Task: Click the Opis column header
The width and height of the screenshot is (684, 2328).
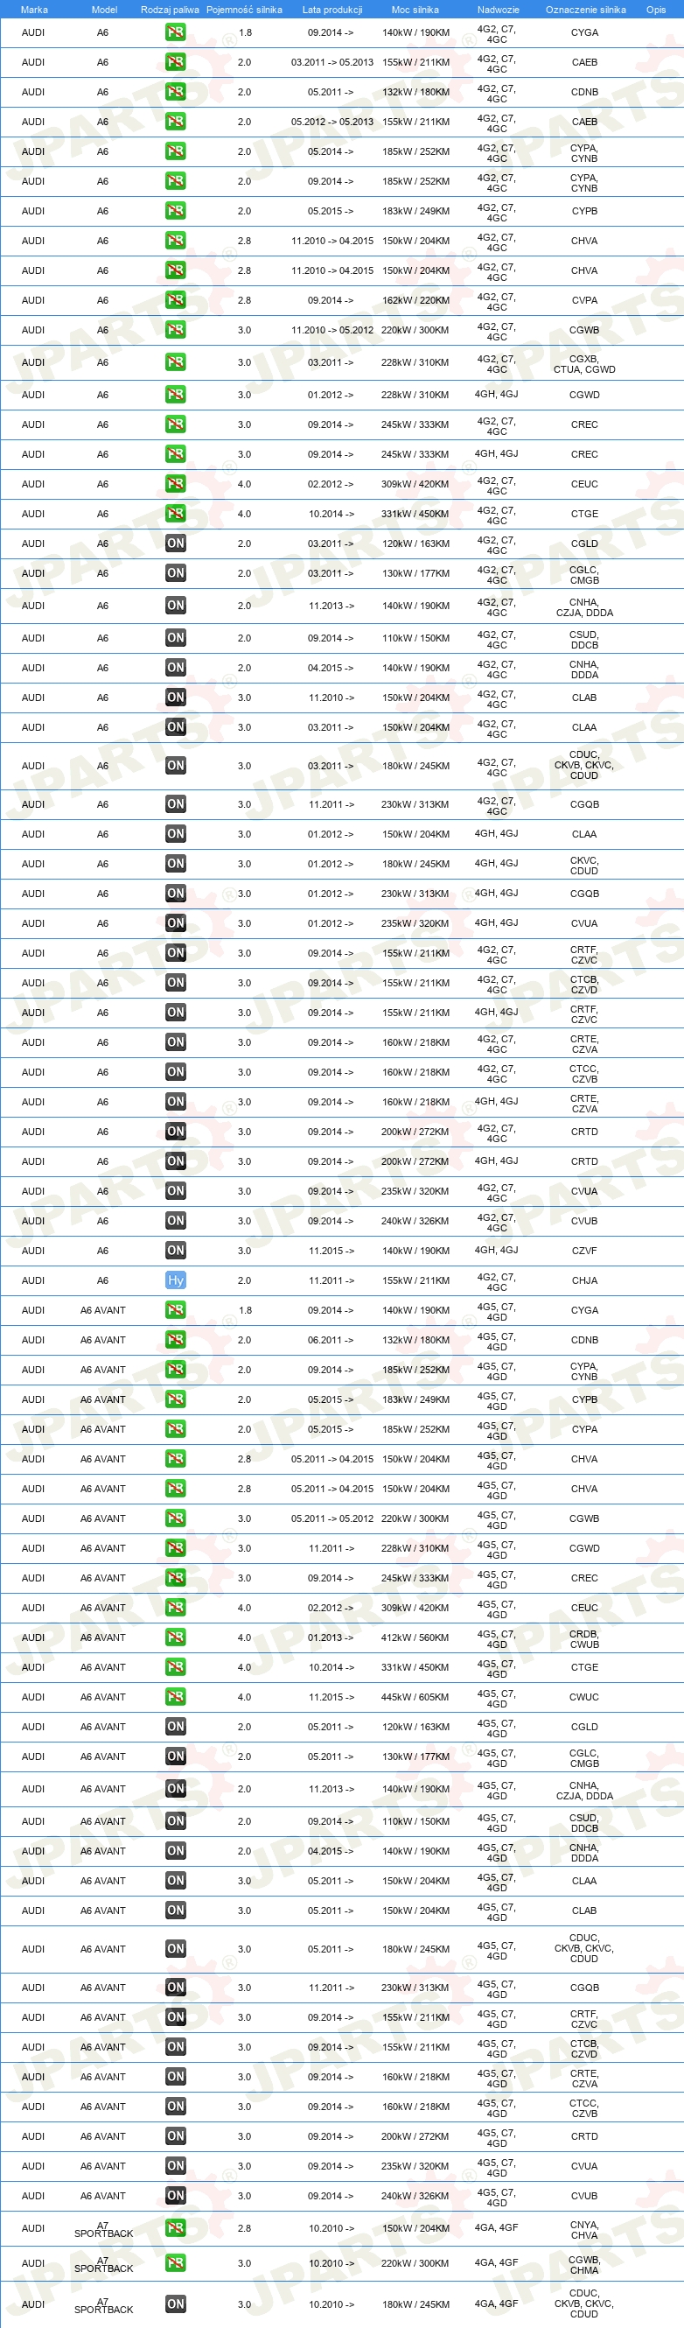Action: click(656, 10)
